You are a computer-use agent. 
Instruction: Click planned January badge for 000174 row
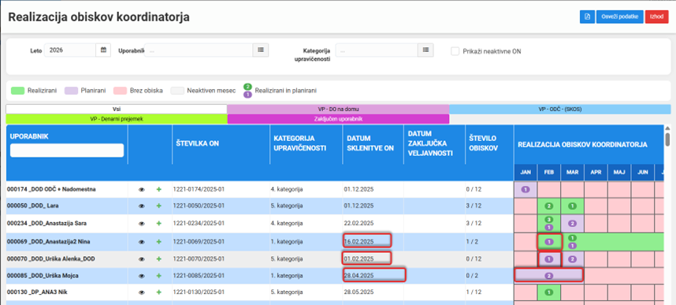(525, 189)
